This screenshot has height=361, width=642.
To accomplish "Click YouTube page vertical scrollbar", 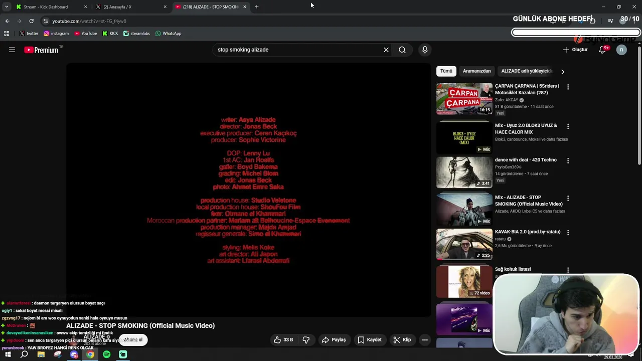I will tap(639, 105).
